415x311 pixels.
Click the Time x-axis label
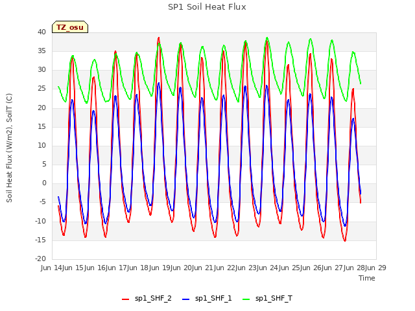pos(367,278)
